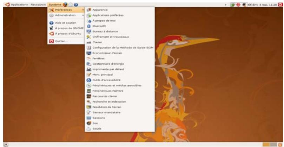Select the Menu principal icon

(x=89, y=75)
